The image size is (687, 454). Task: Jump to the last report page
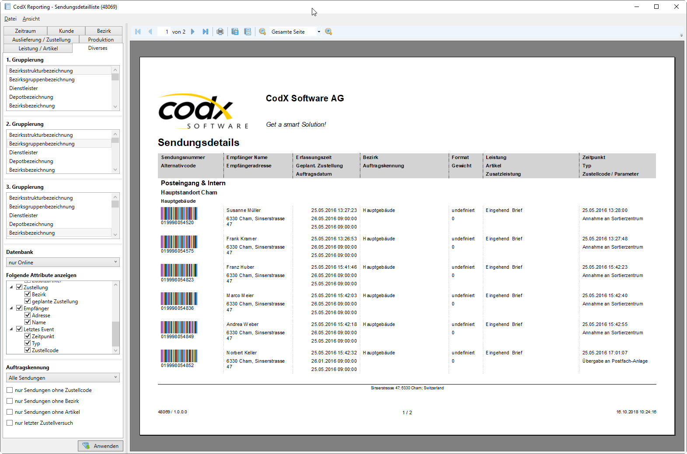click(x=205, y=32)
